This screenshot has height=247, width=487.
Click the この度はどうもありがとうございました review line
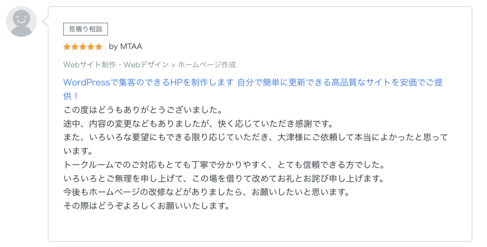143,110
